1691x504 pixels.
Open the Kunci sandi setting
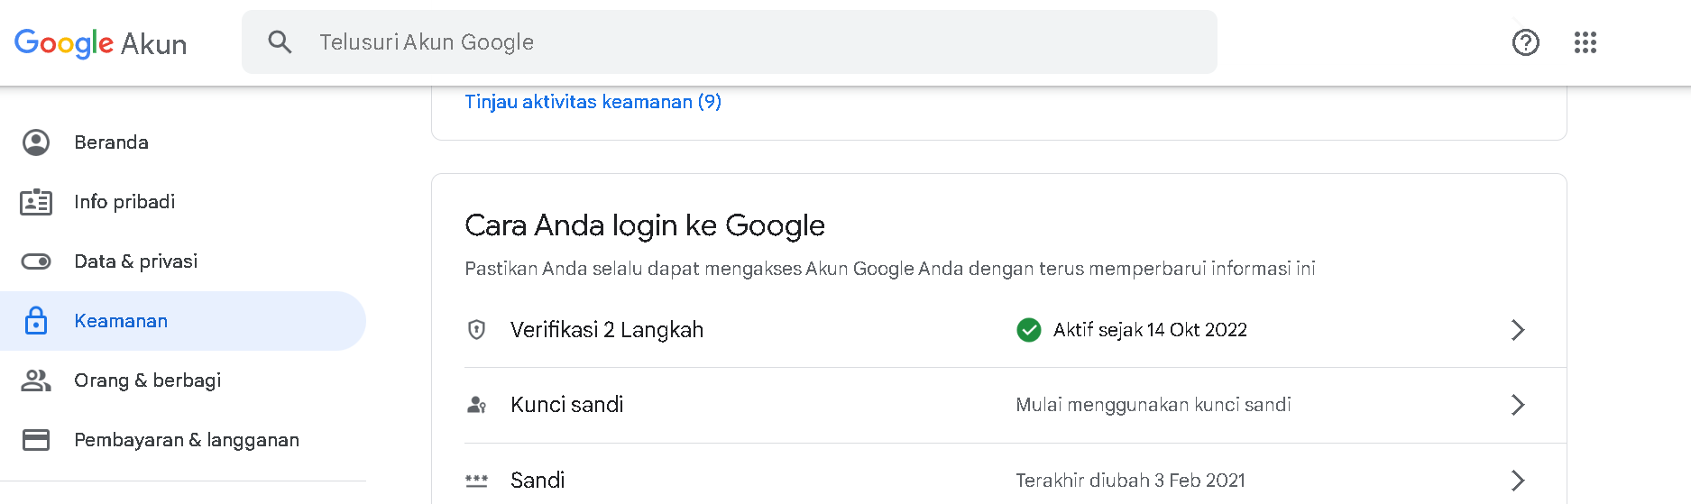(566, 405)
